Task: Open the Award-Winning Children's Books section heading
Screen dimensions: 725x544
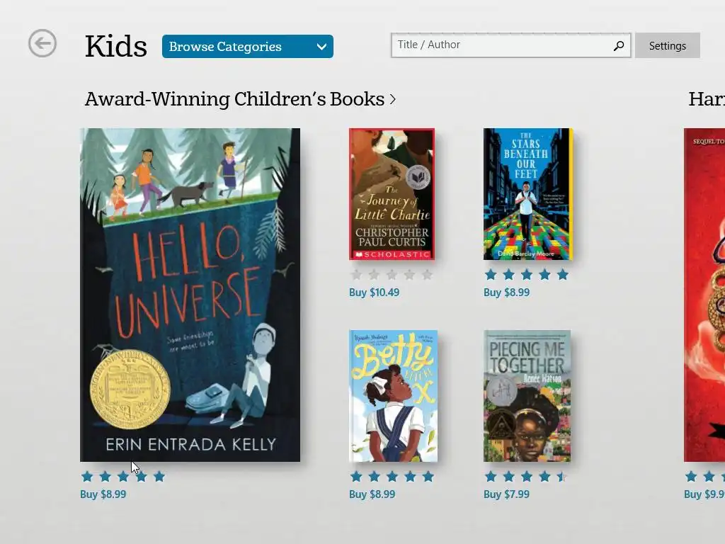Action: 234,99
